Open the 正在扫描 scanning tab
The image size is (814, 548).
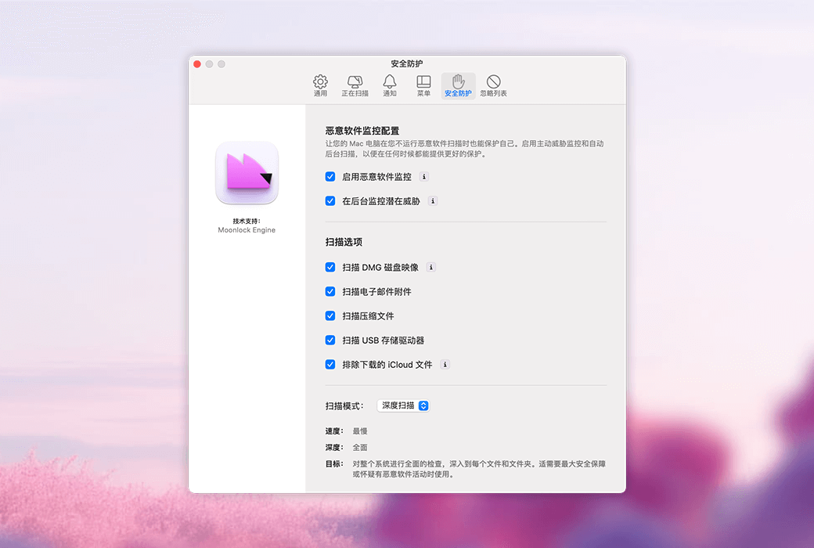(355, 85)
